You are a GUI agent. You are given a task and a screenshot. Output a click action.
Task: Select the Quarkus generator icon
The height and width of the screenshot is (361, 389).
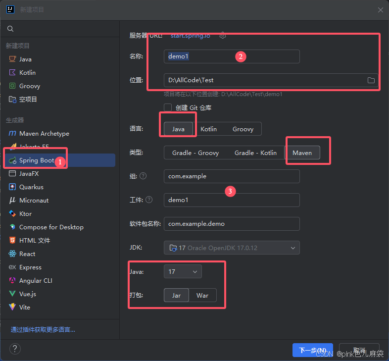point(12,187)
